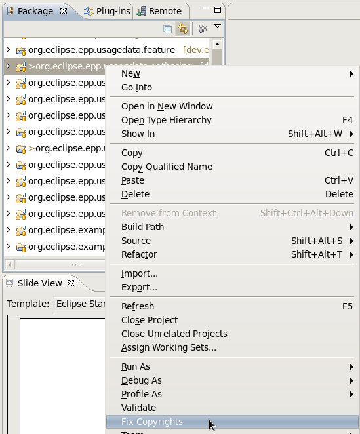
Task: Switch to the Remote tab
Action: coord(159,11)
